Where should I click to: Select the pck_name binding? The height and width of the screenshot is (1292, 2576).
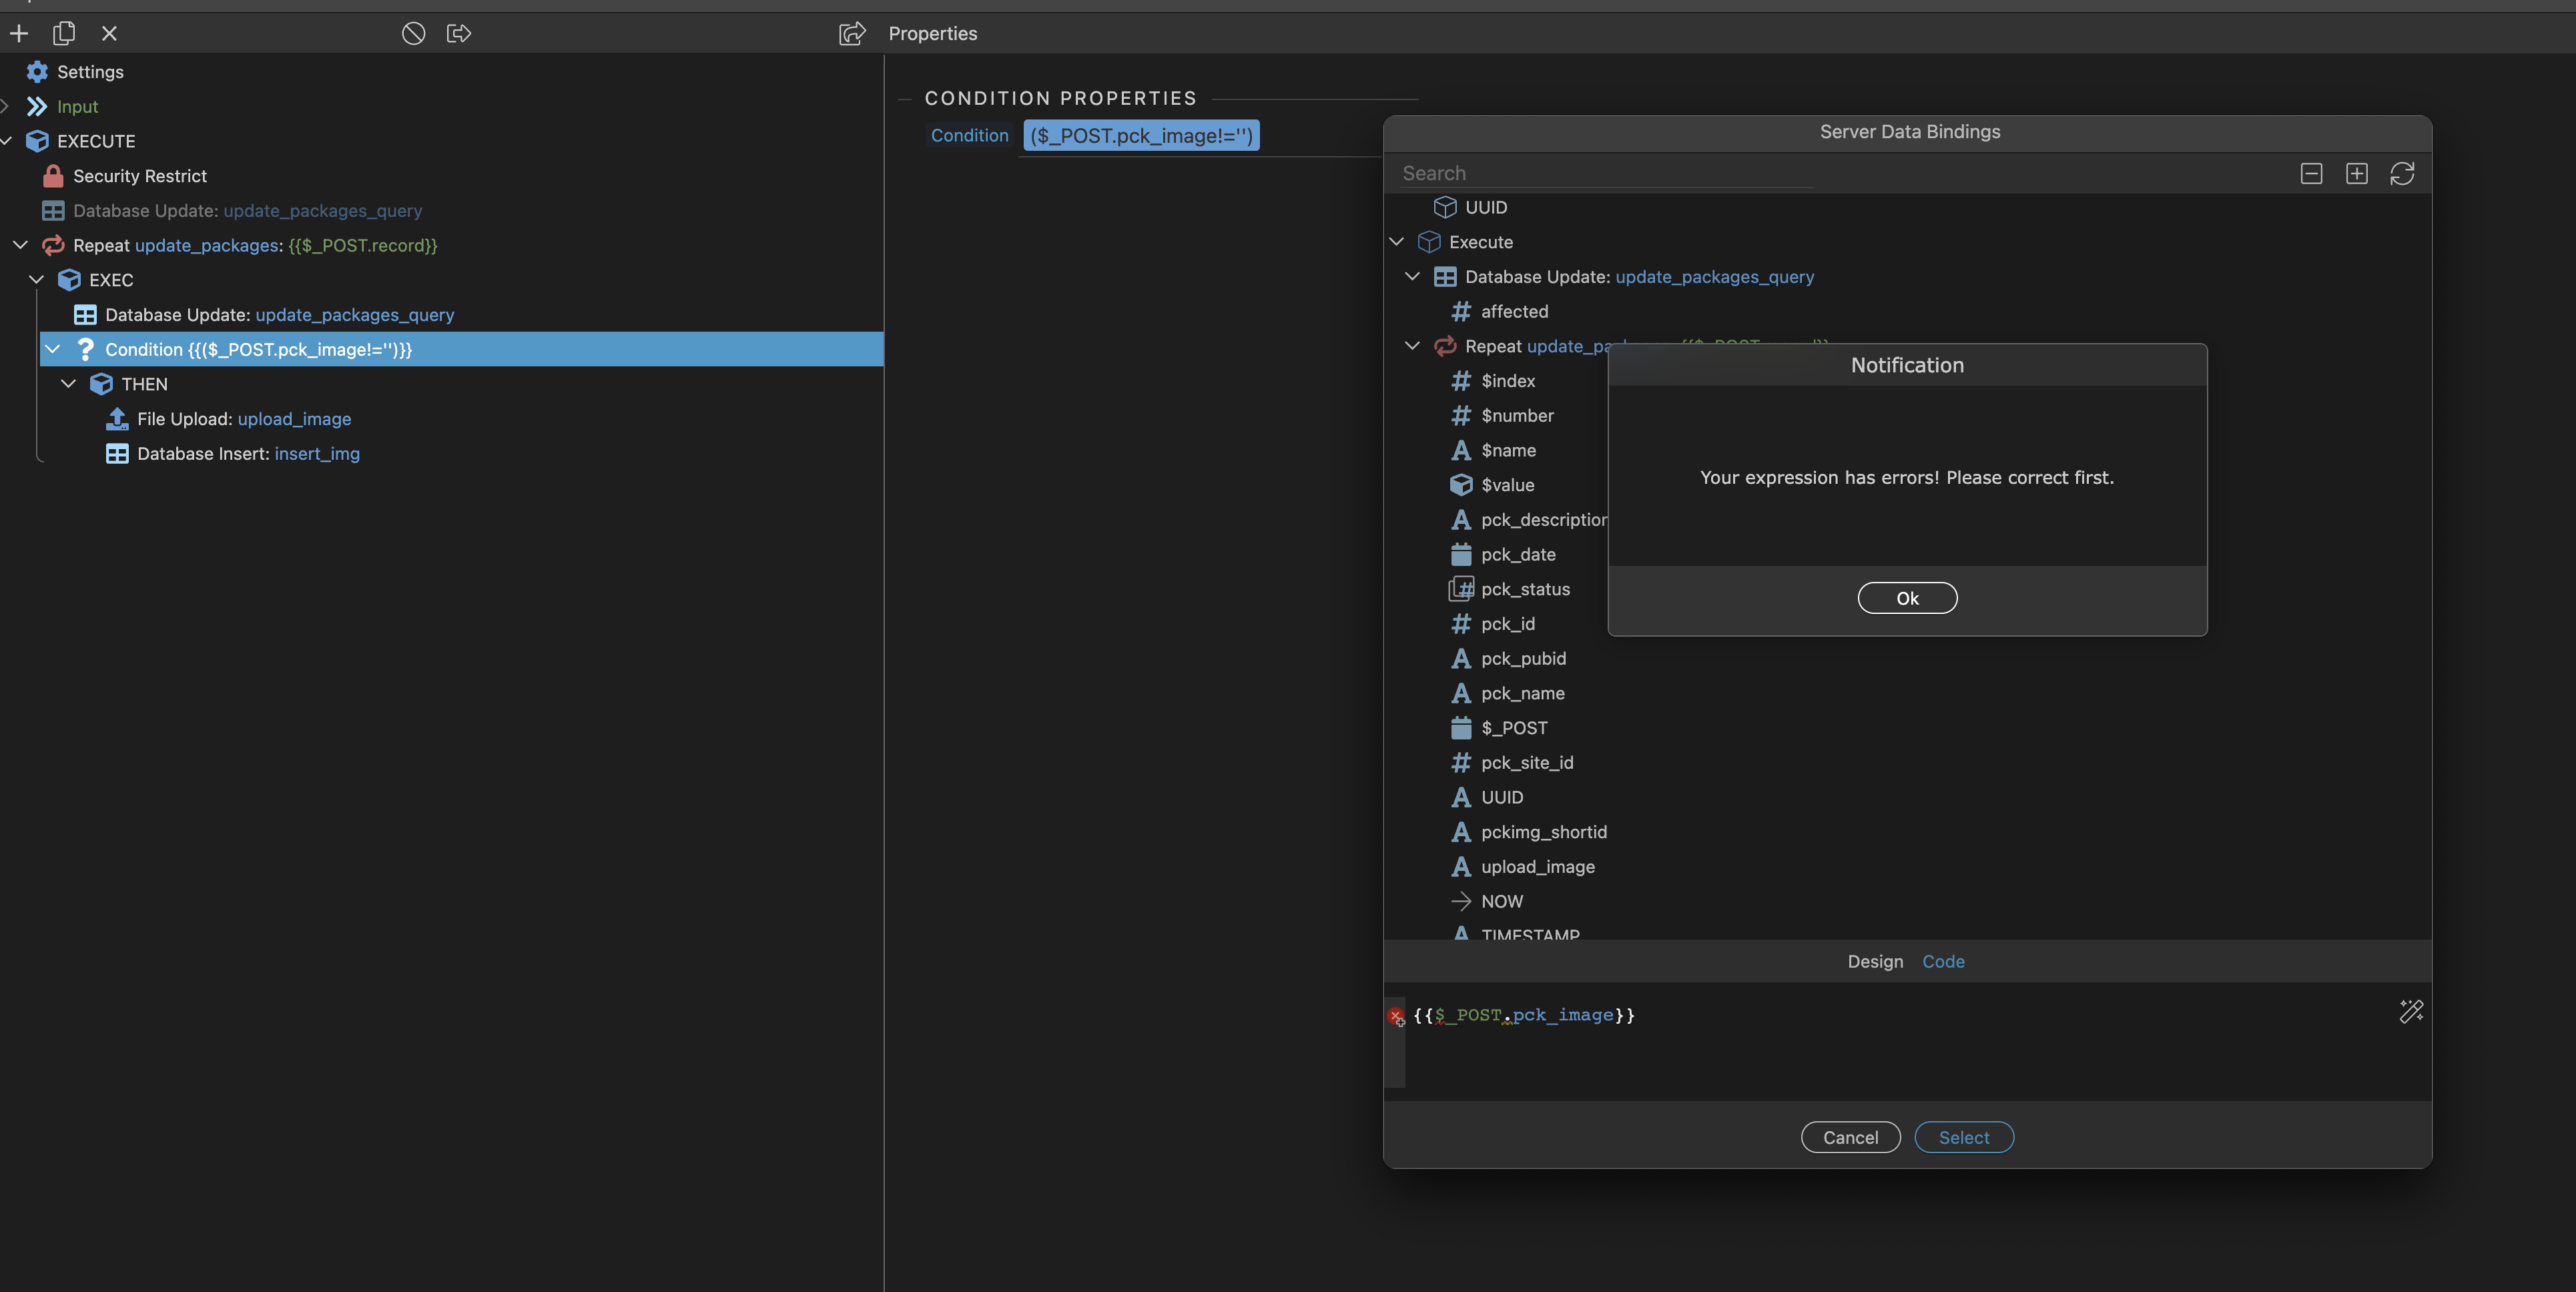coord(1522,693)
